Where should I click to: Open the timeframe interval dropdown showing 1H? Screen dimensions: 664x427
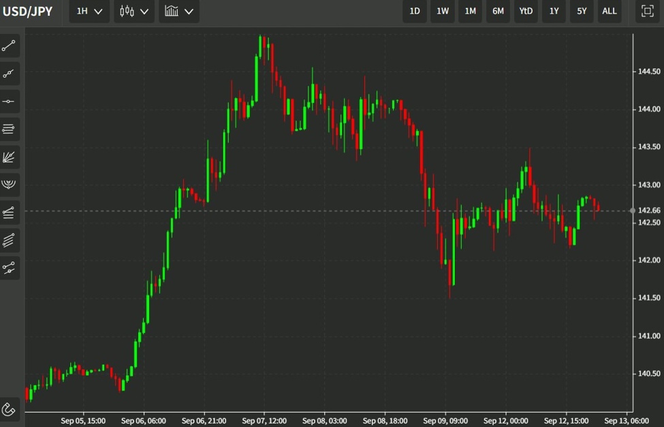89,11
